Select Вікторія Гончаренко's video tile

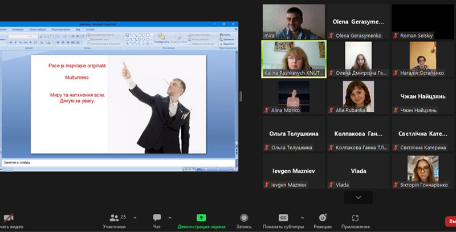423,171
